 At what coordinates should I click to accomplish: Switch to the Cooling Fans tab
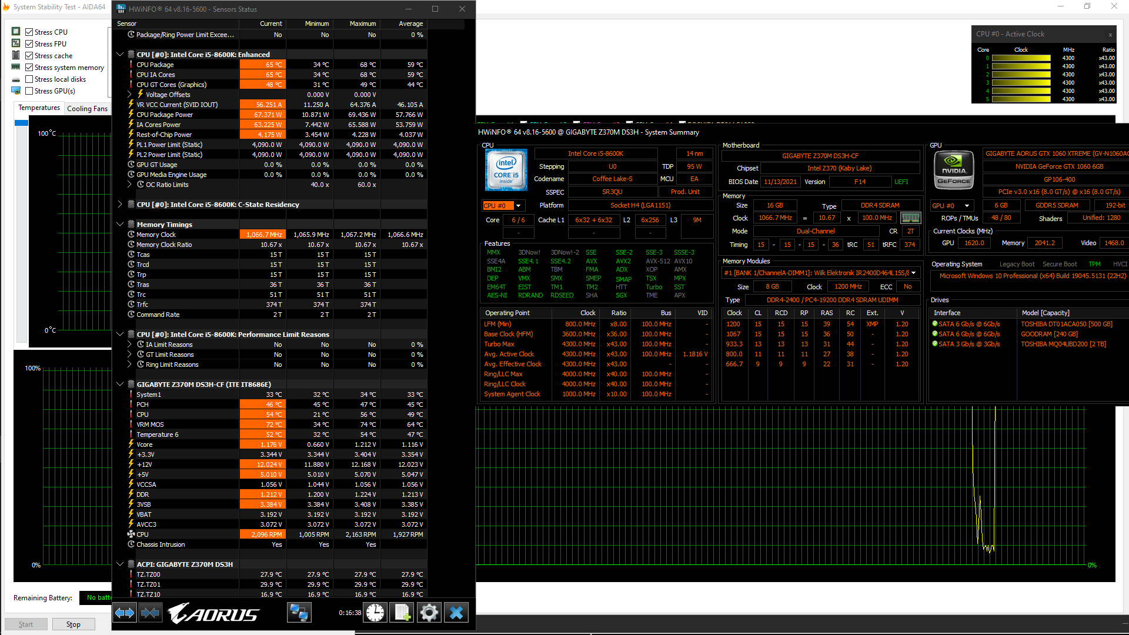tap(87, 109)
